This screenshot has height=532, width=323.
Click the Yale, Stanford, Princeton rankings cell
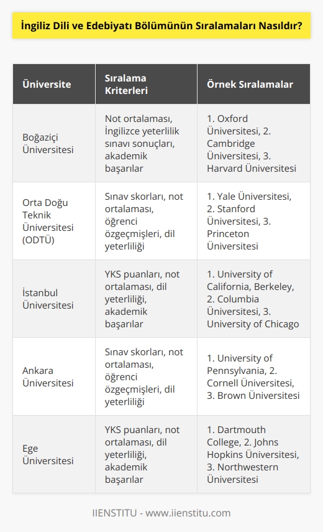tap(253, 221)
